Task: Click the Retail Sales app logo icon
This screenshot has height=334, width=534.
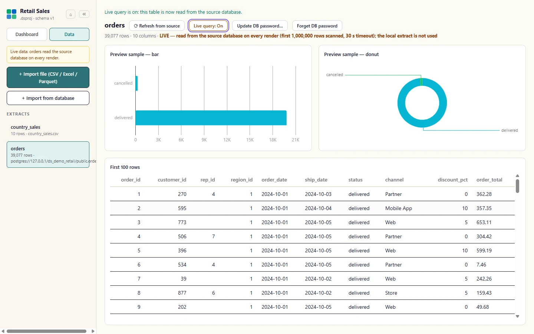Action: click(11, 14)
